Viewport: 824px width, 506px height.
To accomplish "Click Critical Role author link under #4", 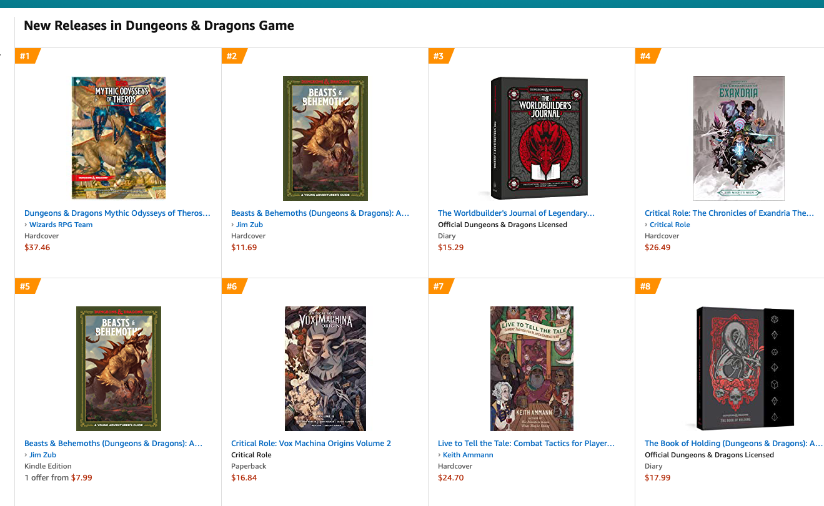I will pos(670,225).
